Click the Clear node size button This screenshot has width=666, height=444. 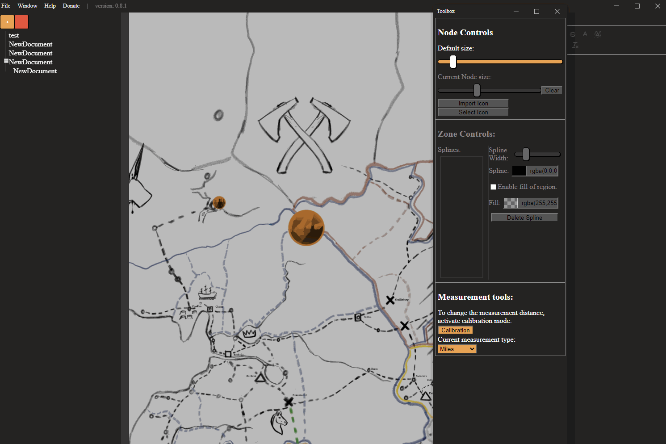click(x=552, y=90)
